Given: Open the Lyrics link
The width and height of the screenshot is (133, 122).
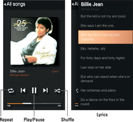Looking at the screenshot, I should [55, 71].
